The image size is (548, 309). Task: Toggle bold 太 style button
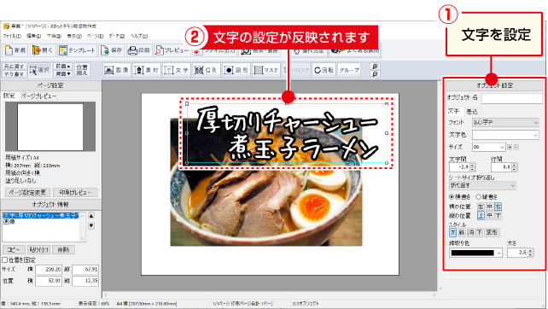coord(452,232)
